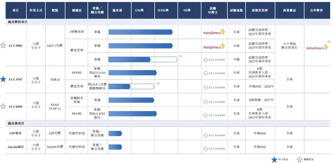
Task: Click the AstraZeneca logo in the 合作夥伴 column
Action: point(317,47)
